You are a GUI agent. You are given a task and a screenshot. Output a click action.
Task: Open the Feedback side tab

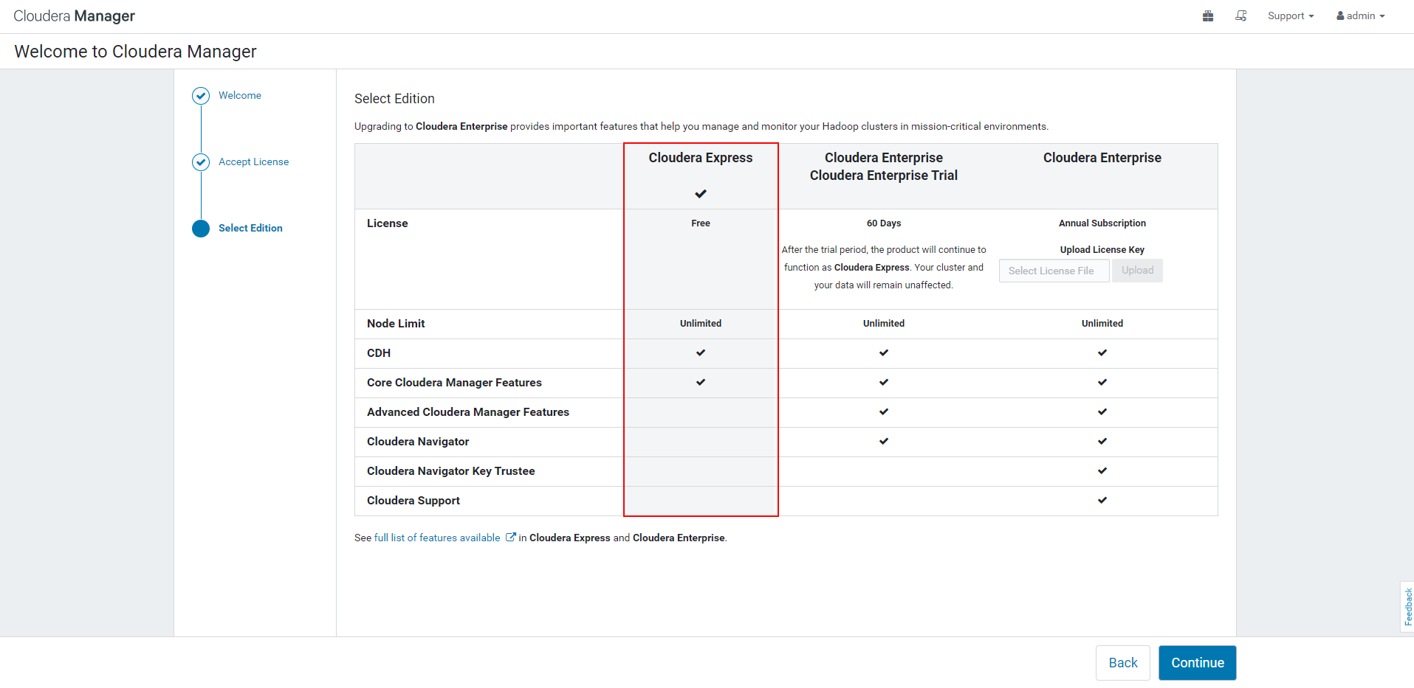click(x=1407, y=607)
